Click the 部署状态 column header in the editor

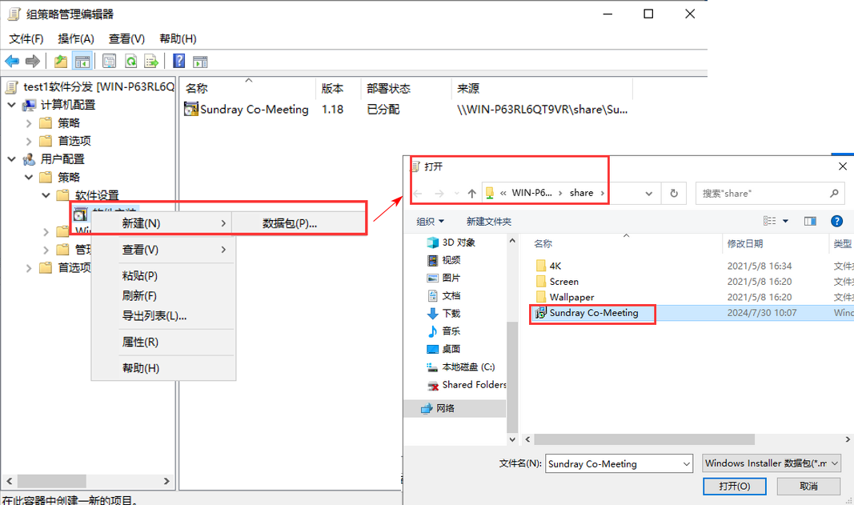[388, 88]
